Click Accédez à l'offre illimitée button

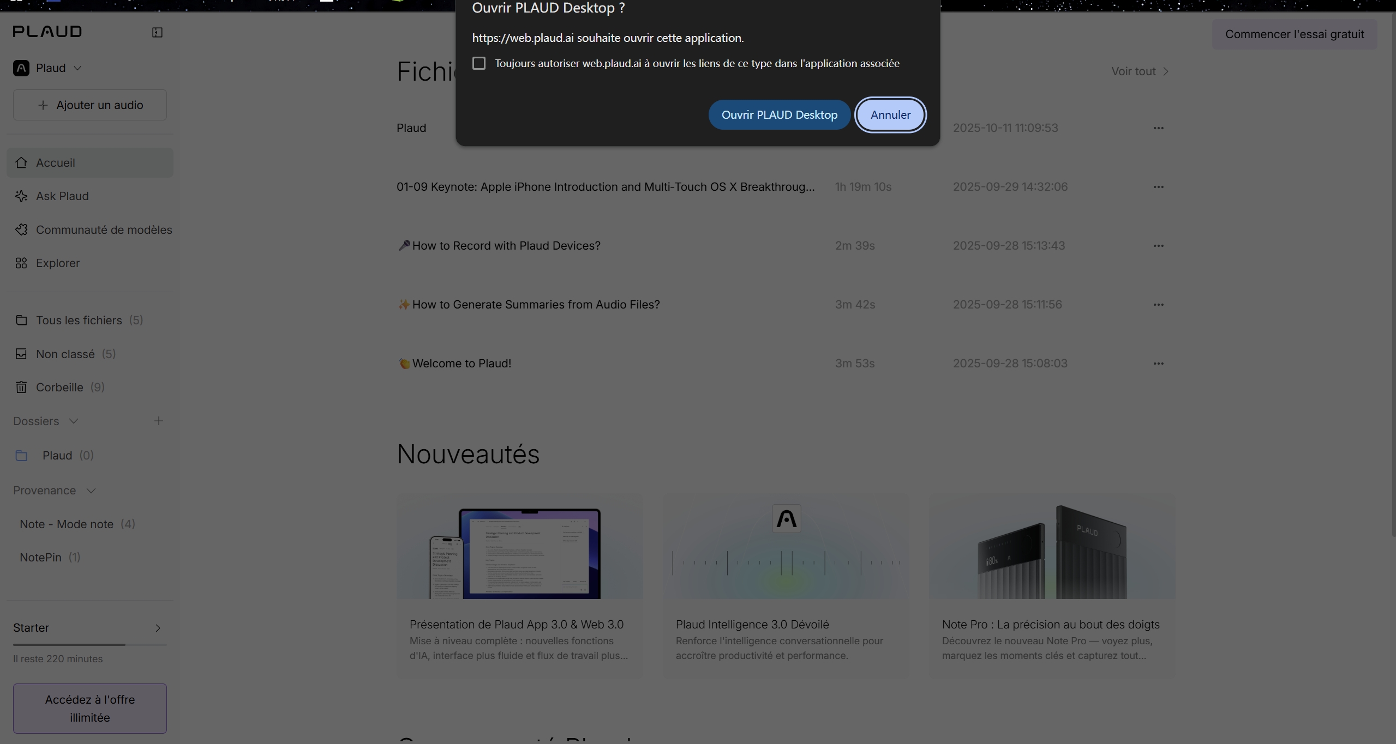click(90, 709)
